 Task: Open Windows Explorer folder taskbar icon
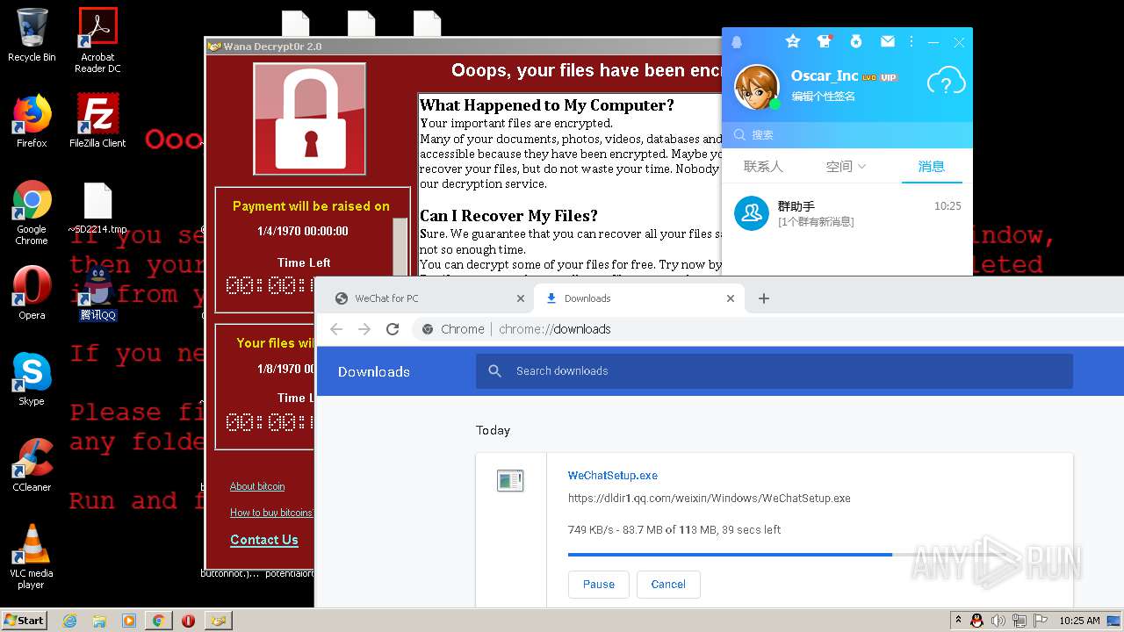(x=99, y=621)
